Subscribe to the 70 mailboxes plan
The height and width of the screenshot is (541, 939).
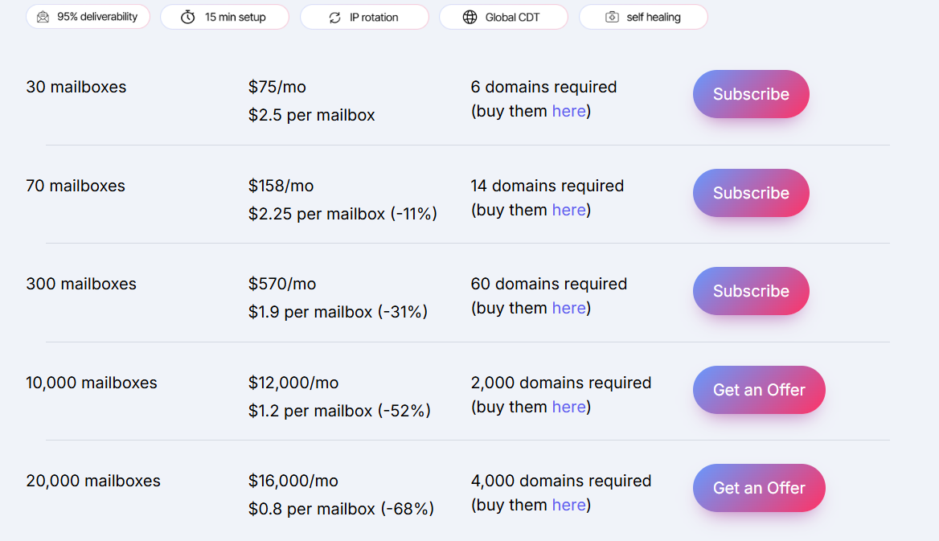[750, 193]
